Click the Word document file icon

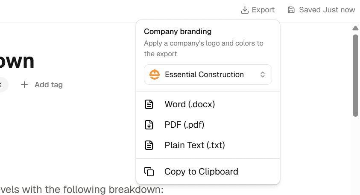click(149, 104)
